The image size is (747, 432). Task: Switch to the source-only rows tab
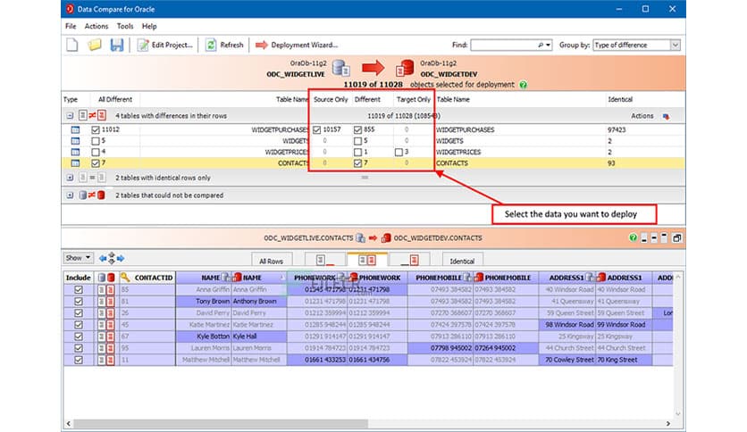325,260
